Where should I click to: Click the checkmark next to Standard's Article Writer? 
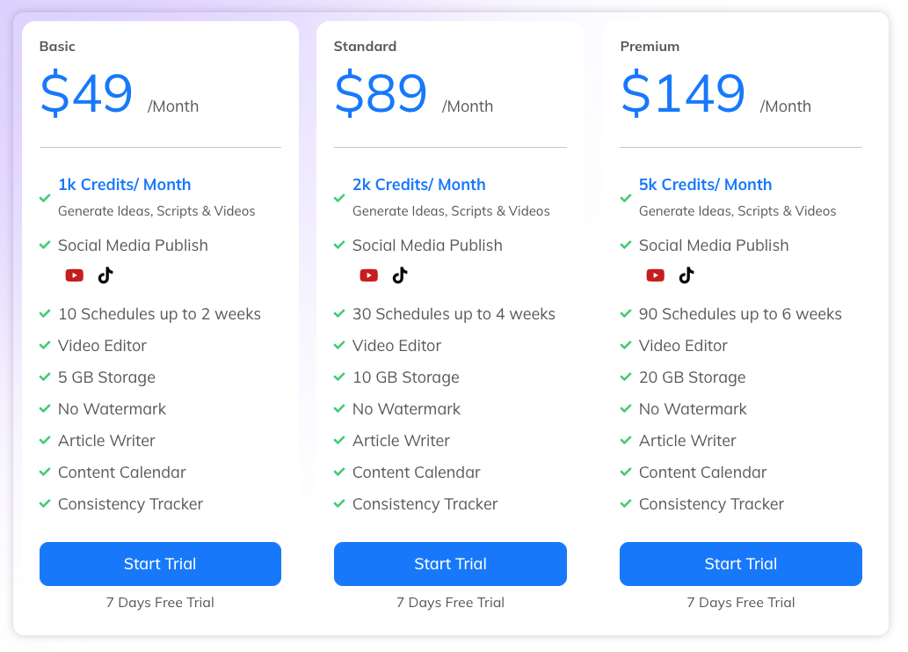(x=339, y=440)
